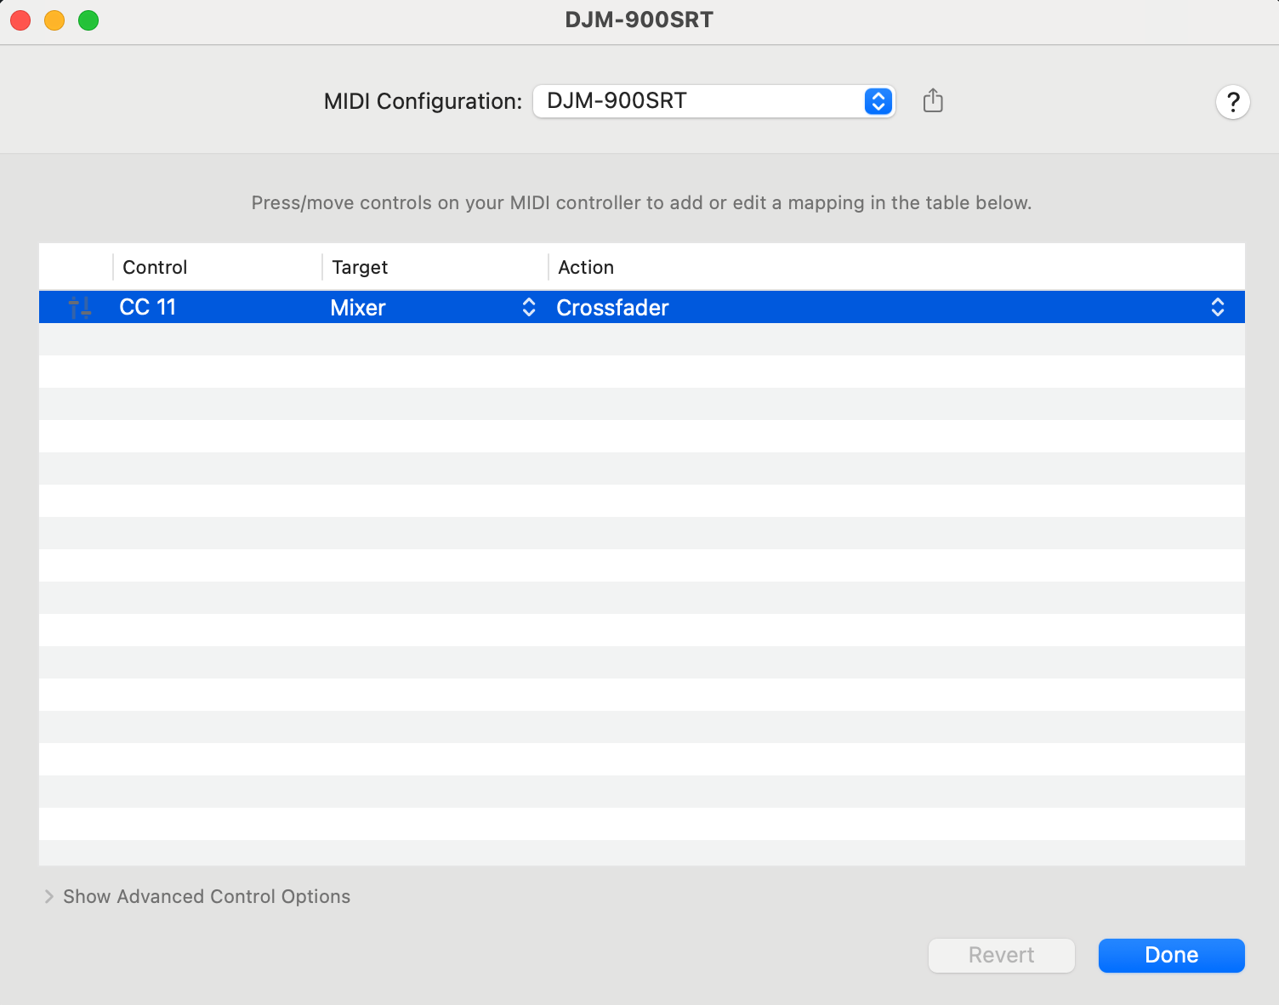1279x1005 pixels.
Task: Open help with the question mark button
Action: [1232, 102]
